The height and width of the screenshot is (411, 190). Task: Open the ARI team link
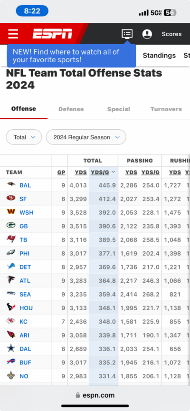(24, 335)
